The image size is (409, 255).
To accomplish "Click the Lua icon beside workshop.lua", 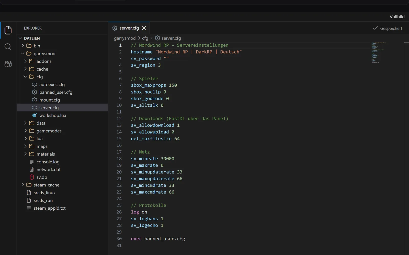I will coord(35,115).
